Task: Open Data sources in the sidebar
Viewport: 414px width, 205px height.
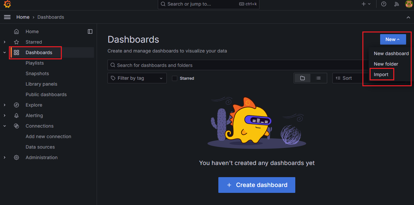Action: pyautogui.click(x=40, y=147)
